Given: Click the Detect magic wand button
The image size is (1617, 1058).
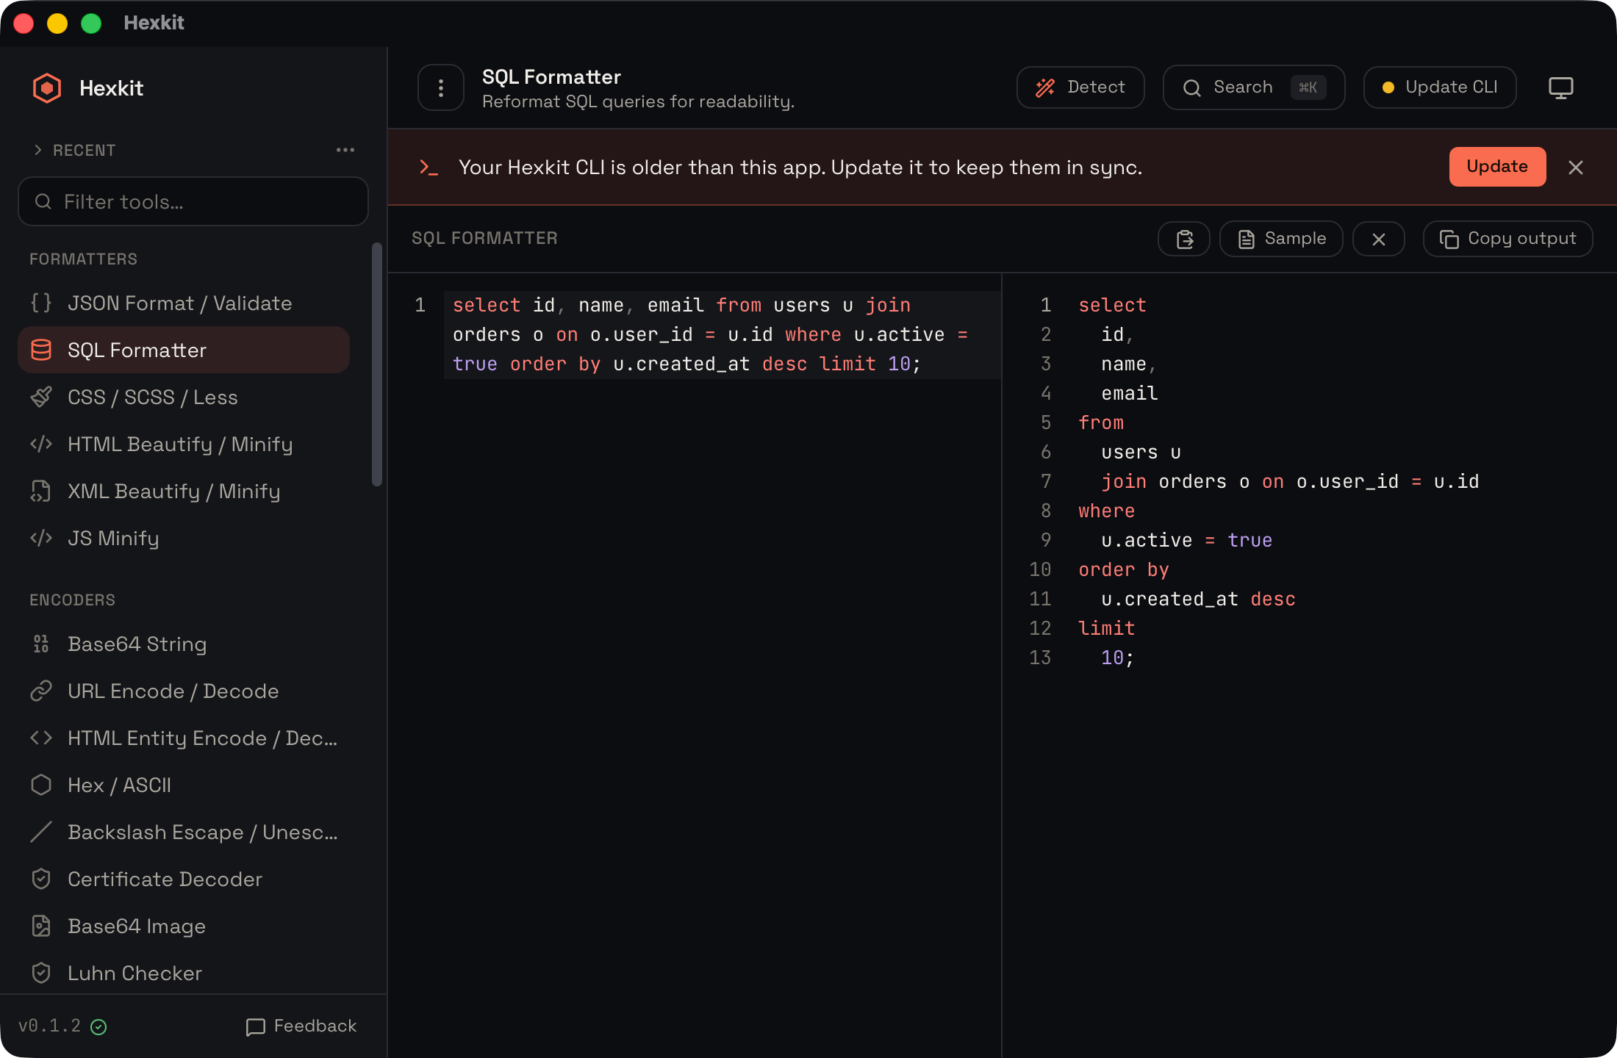Looking at the screenshot, I should pos(1080,87).
